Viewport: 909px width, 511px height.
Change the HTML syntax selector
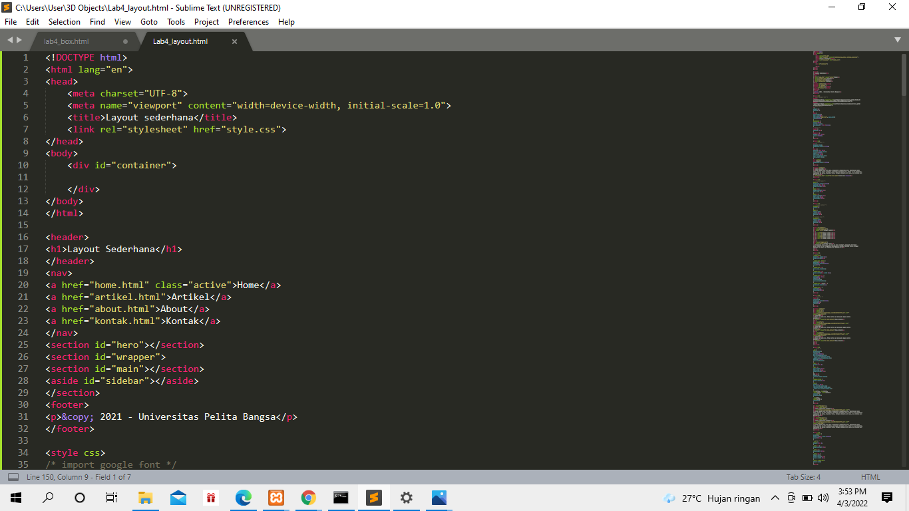870,477
